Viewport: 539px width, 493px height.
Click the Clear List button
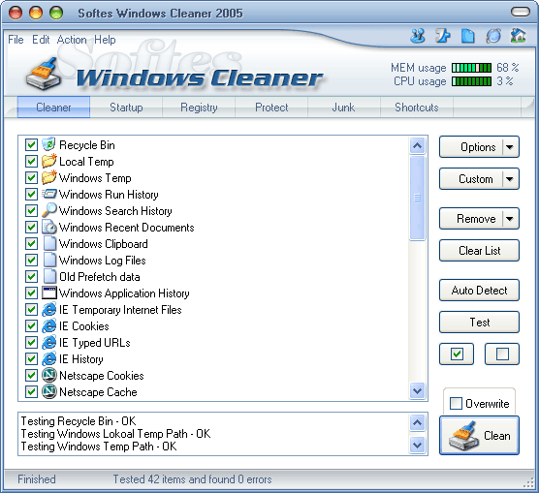[479, 251]
